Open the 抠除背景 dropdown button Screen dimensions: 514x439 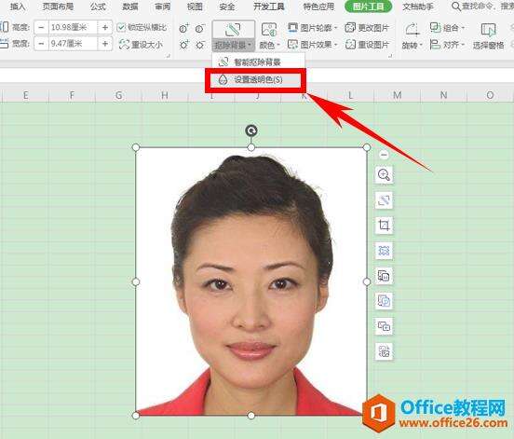[233, 46]
